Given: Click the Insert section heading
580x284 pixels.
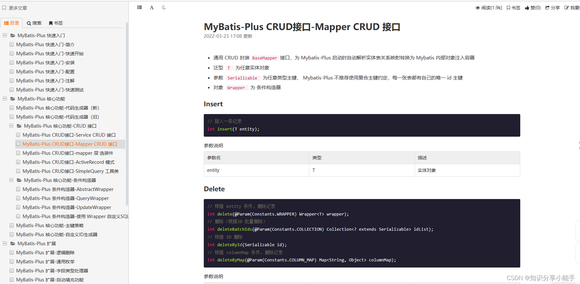Looking at the screenshot, I should tap(213, 104).
